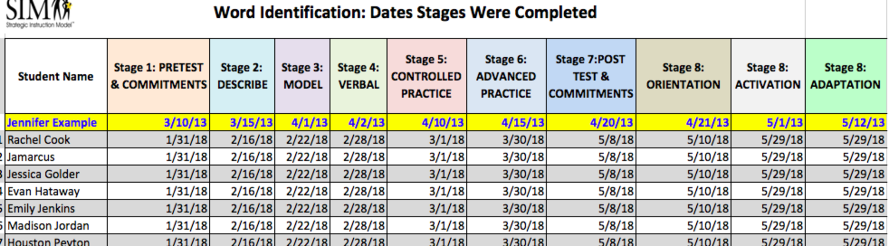Click the Stage 3: MODEL header cell
The width and height of the screenshot is (889, 246).
click(x=302, y=76)
